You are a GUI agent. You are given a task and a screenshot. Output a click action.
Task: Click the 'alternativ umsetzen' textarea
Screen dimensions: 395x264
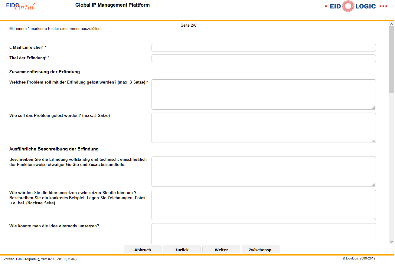(x=263, y=233)
